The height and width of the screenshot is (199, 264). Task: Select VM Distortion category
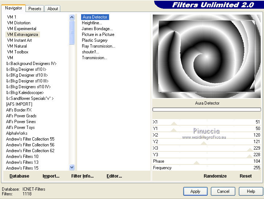(x=19, y=23)
